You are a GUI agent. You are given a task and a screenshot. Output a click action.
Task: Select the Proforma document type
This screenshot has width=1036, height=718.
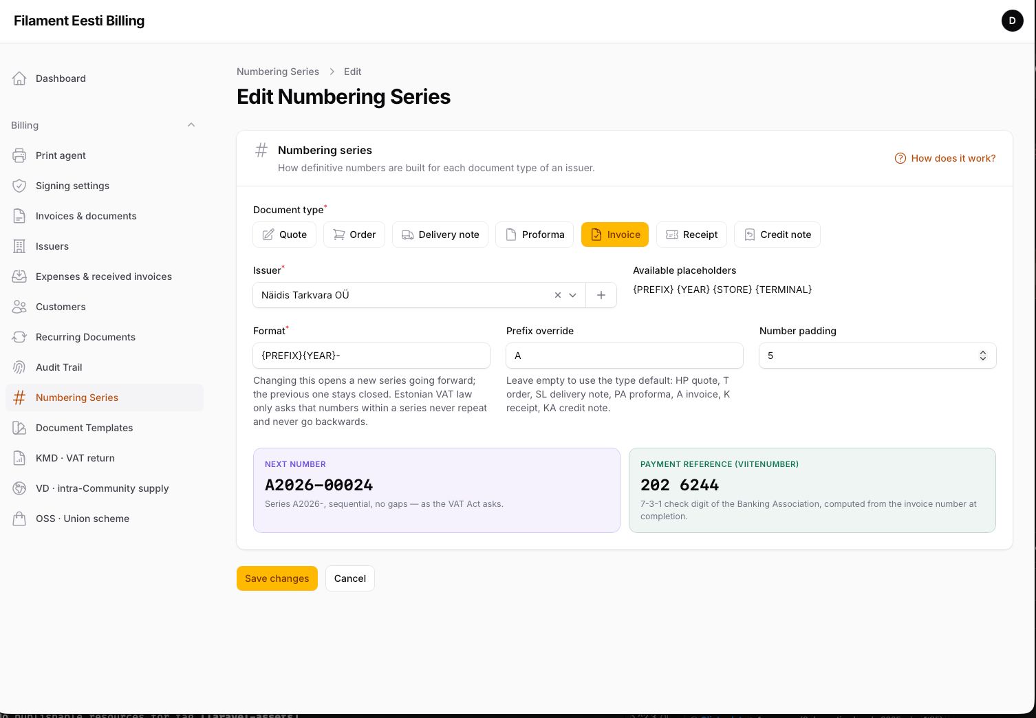[535, 235]
